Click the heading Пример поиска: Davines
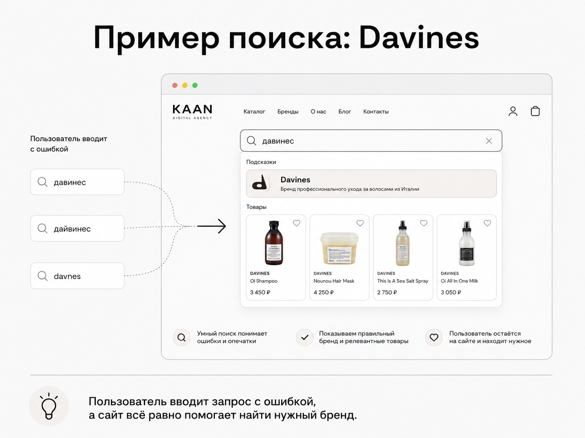 (286, 38)
